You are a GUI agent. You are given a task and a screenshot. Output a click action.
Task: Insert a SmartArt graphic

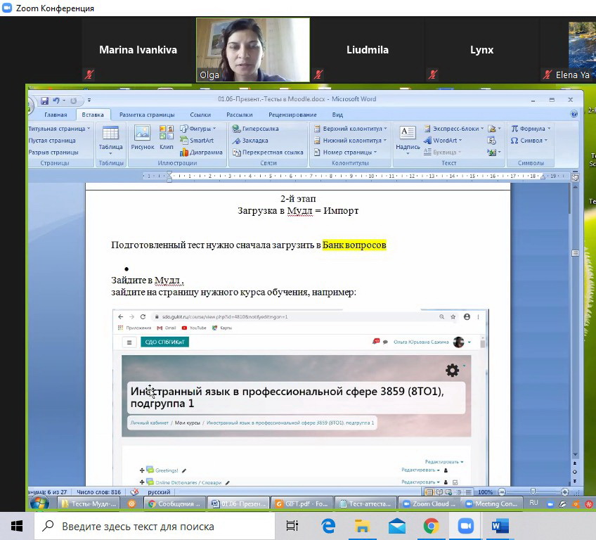[197, 141]
